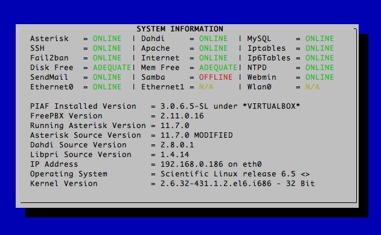Select Dahdi Source Version label
This screenshot has width=381, height=235.
(x=78, y=145)
